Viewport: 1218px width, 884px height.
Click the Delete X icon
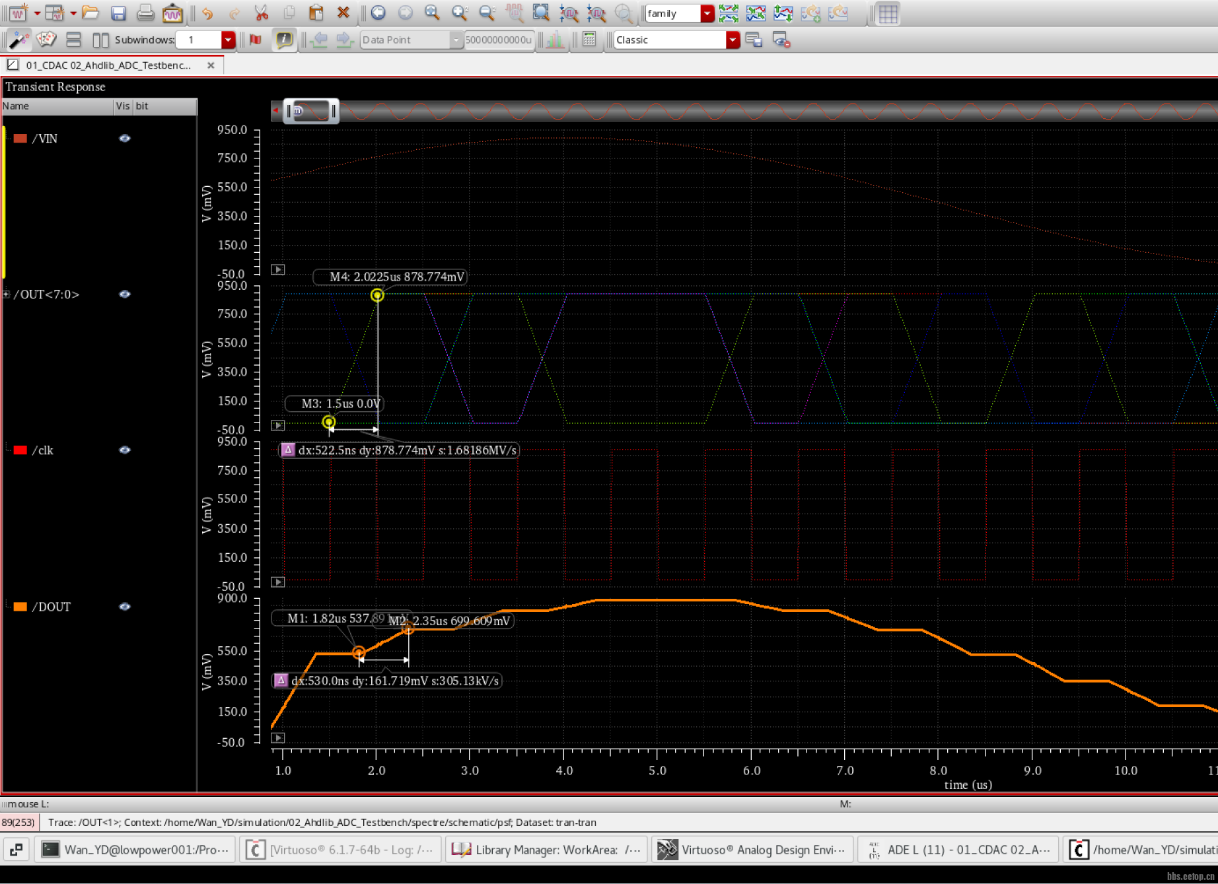343,13
